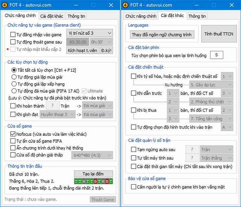The height and width of the screenshot is (207, 241).
Task: Enable Khi dẫn trước checkbox
Action: point(134,93)
